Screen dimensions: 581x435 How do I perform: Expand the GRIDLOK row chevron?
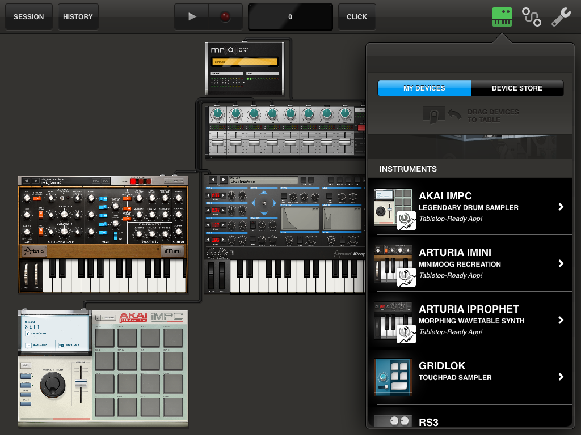click(561, 377)
